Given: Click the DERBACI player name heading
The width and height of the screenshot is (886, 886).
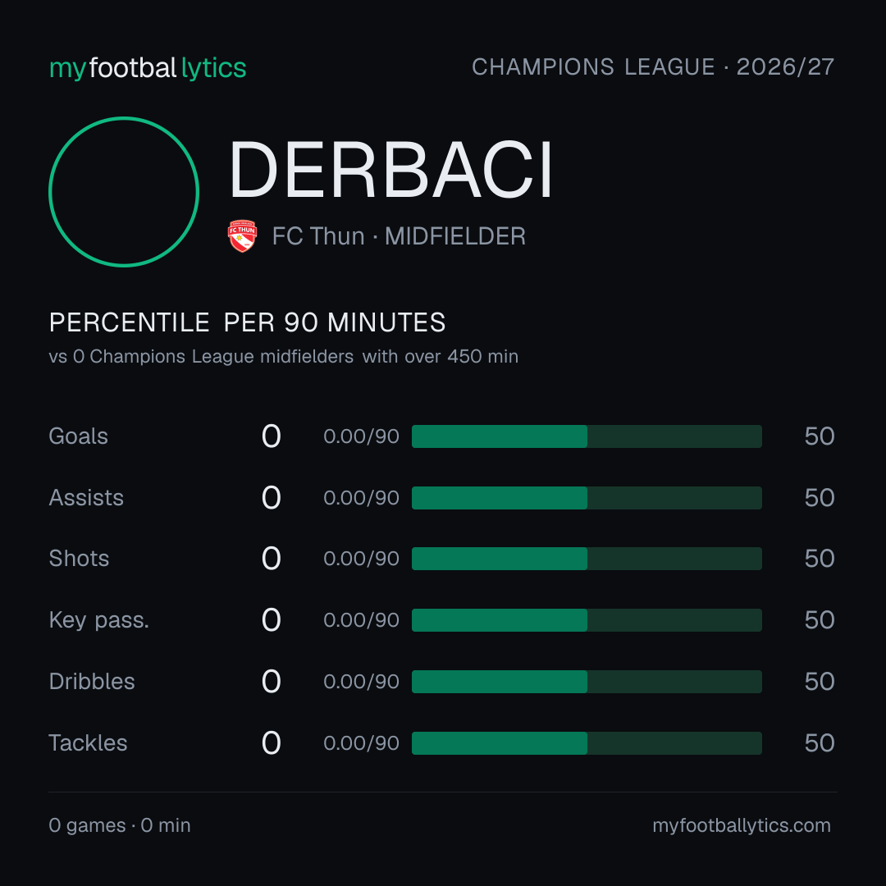Looking at the screenshot, I should pos(391,170).
